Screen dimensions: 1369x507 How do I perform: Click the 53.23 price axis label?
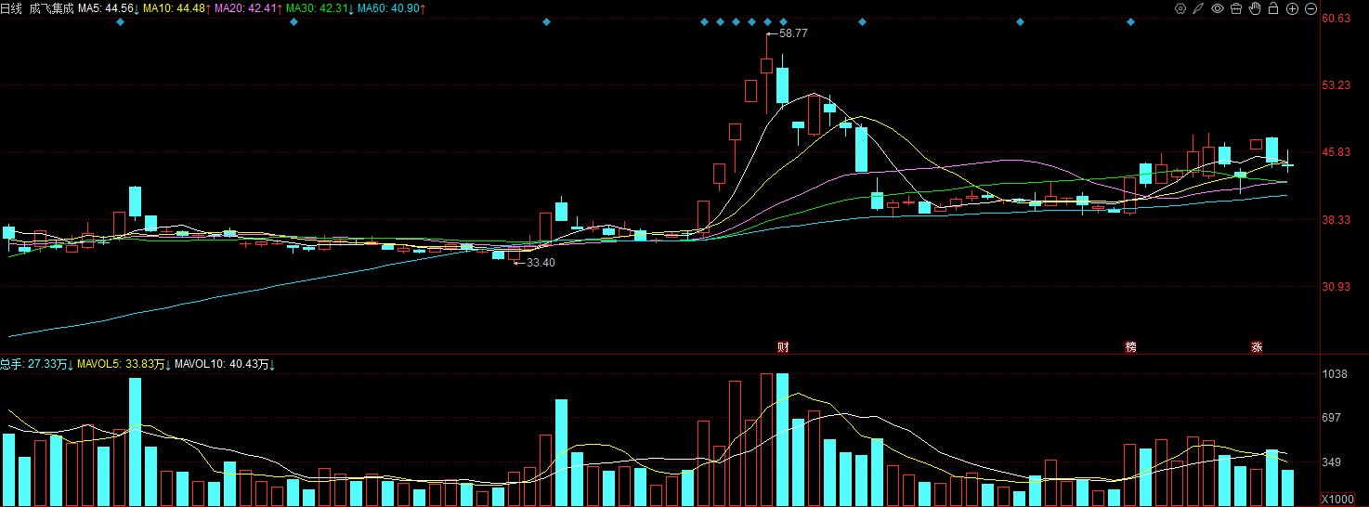1336,85
